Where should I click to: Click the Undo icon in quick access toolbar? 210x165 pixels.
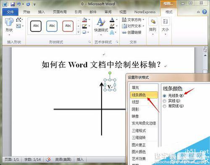pyautogui.click(x=19, y=4)
